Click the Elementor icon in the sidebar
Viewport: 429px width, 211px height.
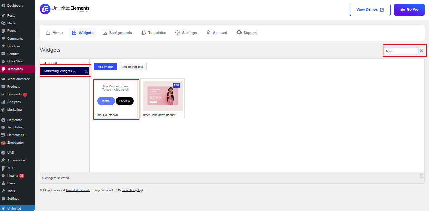coord(3,120)
